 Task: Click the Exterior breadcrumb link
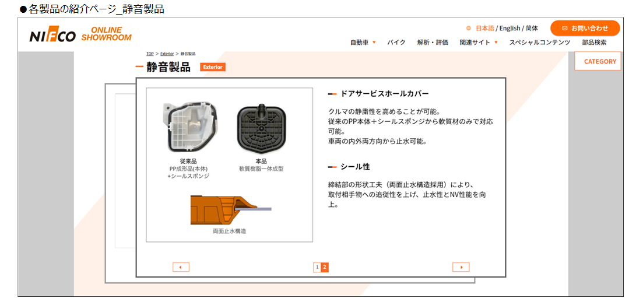tap(167, 54)
